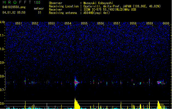Click the date stamp 04.01.02 05:50
172x109 pixels.
pyautogui.click(x=14, y=13)
